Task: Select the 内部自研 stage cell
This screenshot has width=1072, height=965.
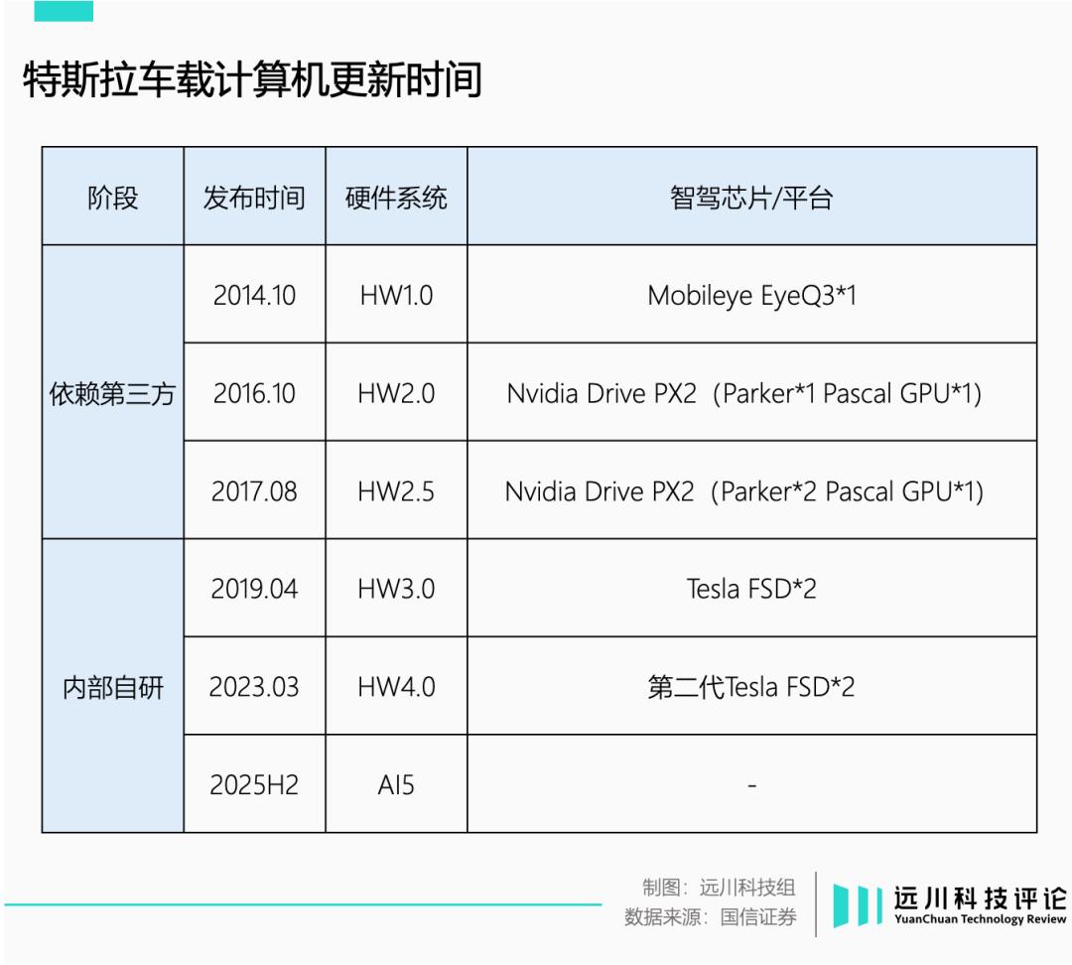Action: (113, 686)
